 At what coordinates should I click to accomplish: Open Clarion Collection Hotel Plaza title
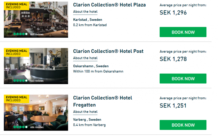tap(109, 5)
